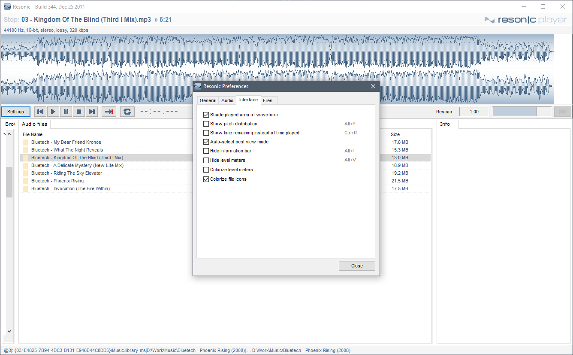Viewport: 573px width, 355px height.
Task: Open the Files tab in Preferences
Action: 268,100
